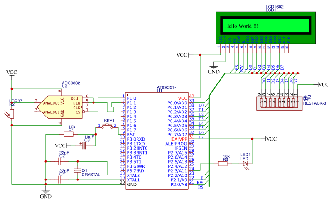Select the AT89C51- part name label

pyautogui.click(x=167, y=87)
